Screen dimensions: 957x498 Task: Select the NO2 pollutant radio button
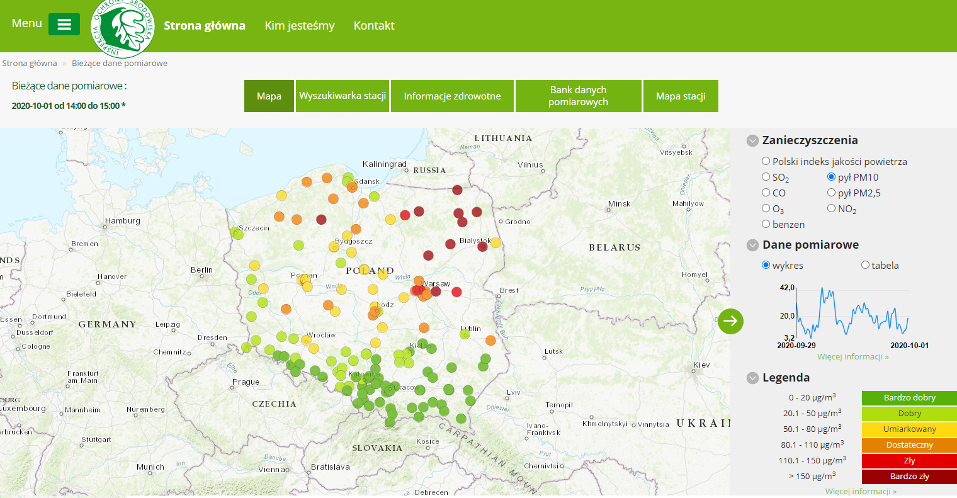click(x=832, y=208)
